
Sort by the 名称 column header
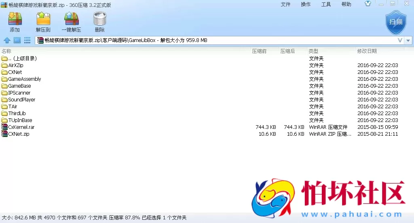pos(6,51)
